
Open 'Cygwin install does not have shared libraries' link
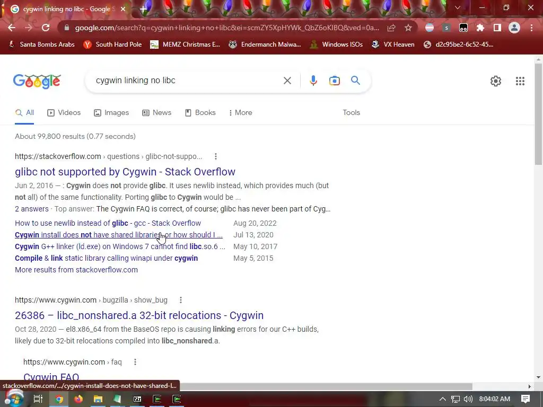(x=119, y=235)
